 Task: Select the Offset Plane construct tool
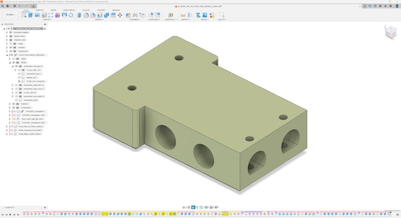[x=170, y=15]
